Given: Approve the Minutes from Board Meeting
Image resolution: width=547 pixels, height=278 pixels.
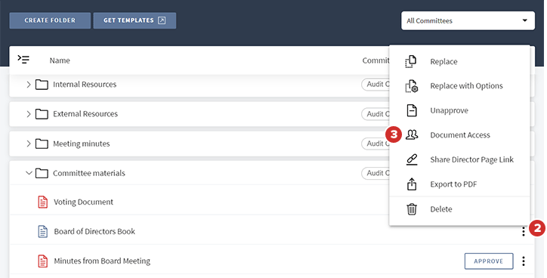Looking at the screenshot, I should point(489,261).
